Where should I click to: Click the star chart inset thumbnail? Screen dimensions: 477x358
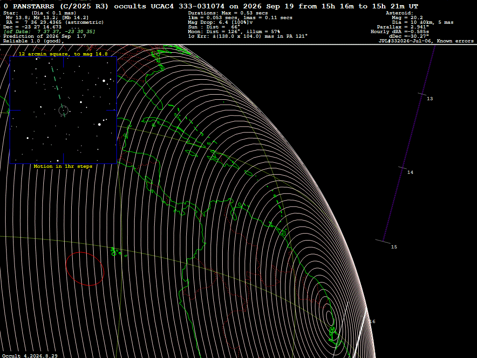(x=63, y=110)
